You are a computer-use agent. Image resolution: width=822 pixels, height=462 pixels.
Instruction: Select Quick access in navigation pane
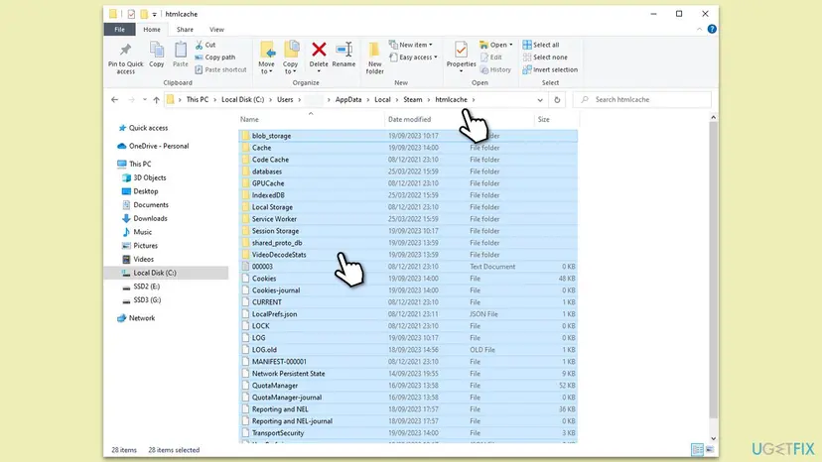click(x=148, y=128)
